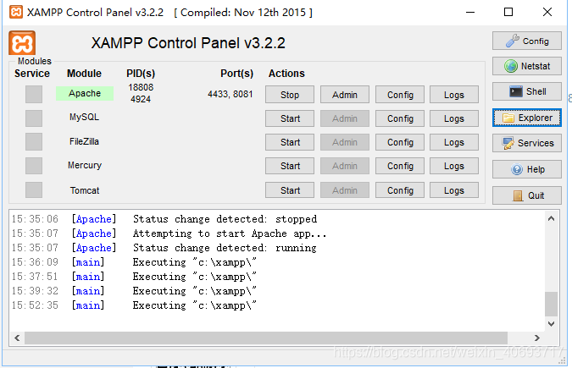Screen dimensions: 572x368
Task: Open FileZilla Config options
Action: tap(400, 142)
